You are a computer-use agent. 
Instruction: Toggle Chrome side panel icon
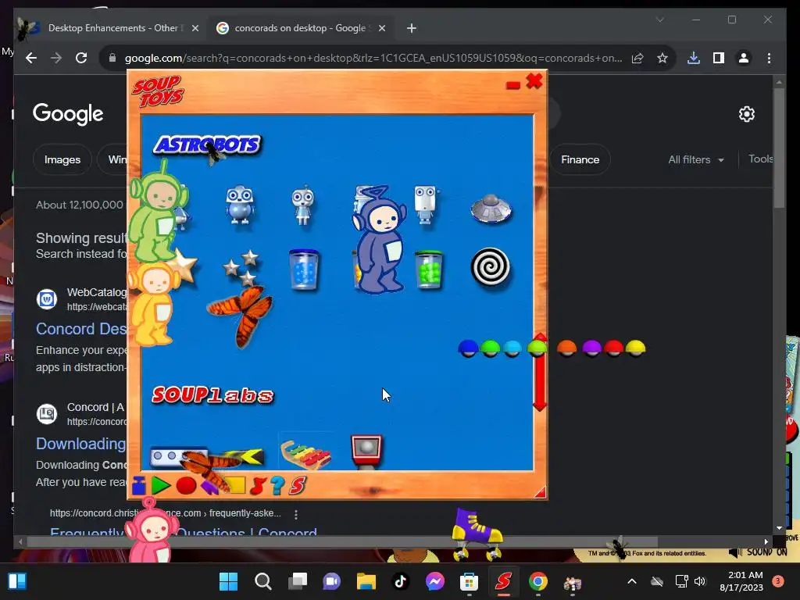click(x=719, y=58)
